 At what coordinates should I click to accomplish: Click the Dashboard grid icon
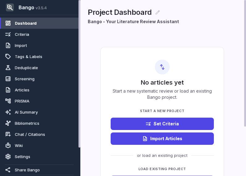click(x=8, y=23)
